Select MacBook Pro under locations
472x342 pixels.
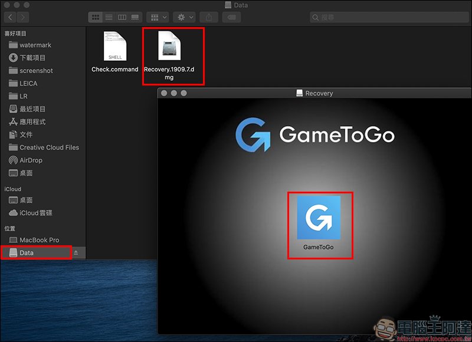39,240
